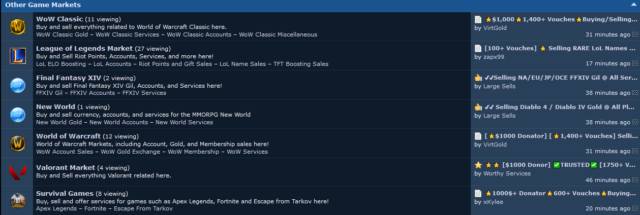This screenshot has width=640, height=215.
Task: Open the Valorant Market forum
Action: tap(66, 167)
